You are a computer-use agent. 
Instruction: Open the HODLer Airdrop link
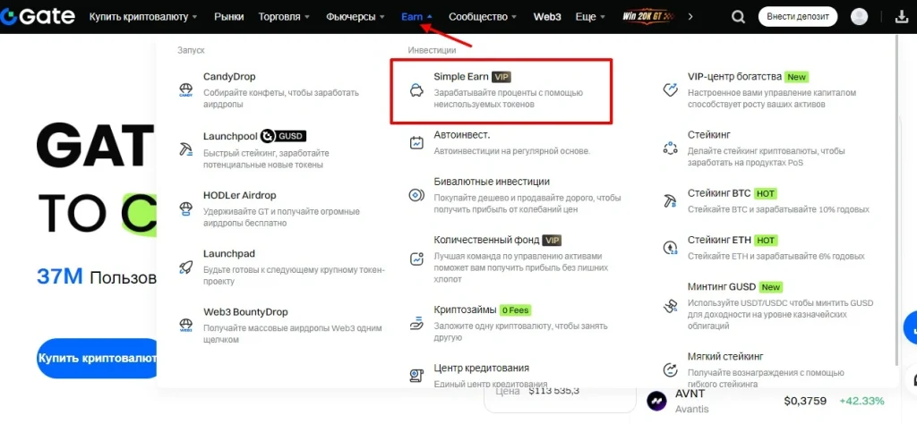click(x=239, y=195)
